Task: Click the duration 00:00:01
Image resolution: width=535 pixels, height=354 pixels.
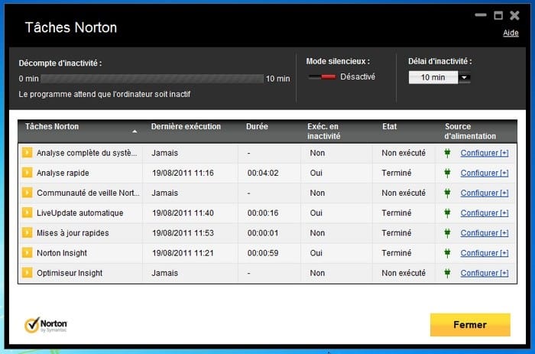Action: pyautogui.click(x=263, y=233)
